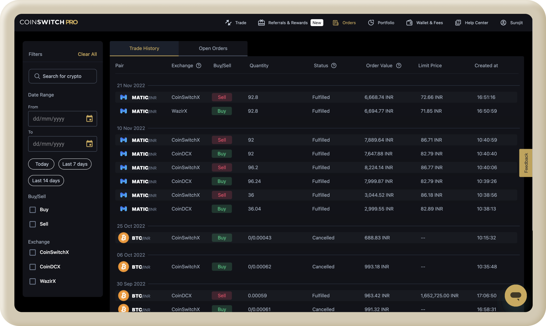Switch to the Open Orders tab
Image resolution: width=546 pixels, height=326 pixels.
(x=213, y=48)
